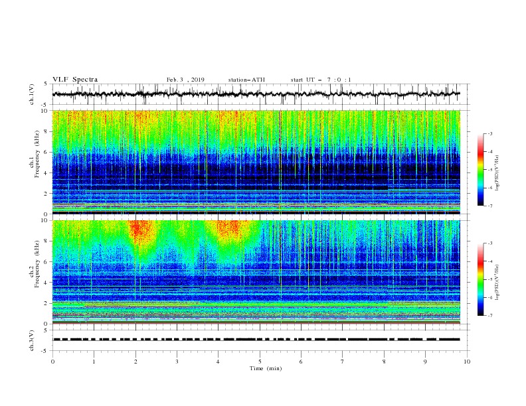Select the "Feb. 3 , 2019" date text
The height and width of the screenshot is (406, 526).
coord(185,80)
